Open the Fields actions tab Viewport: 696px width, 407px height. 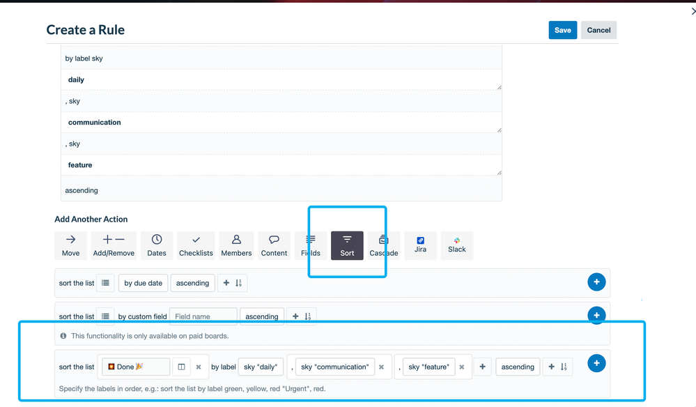pos(311,245)
